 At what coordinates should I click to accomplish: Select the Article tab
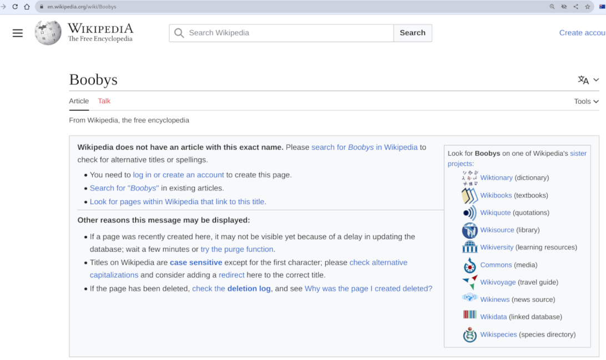point(79,101)
